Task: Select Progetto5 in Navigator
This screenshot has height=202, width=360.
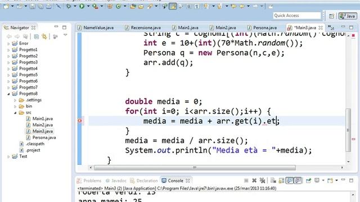Action: (x=28, y=75)
